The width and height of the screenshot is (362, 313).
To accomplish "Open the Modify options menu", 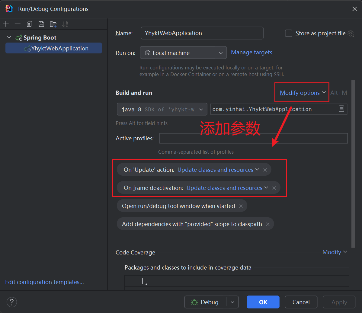I will [x=303, y=93].
